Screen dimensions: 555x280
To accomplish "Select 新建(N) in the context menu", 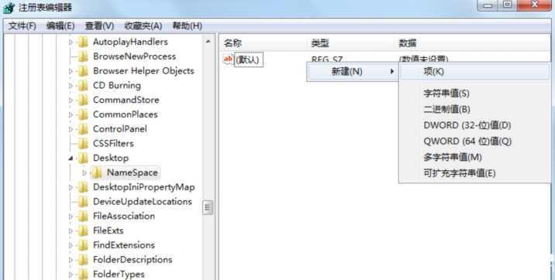I will [x=353, y=72].
